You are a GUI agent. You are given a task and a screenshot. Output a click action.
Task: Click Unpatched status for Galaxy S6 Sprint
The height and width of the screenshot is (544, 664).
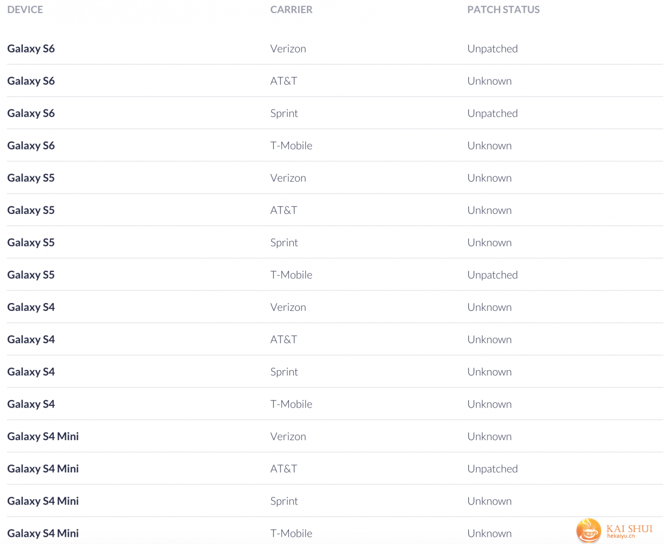point(492,113)
